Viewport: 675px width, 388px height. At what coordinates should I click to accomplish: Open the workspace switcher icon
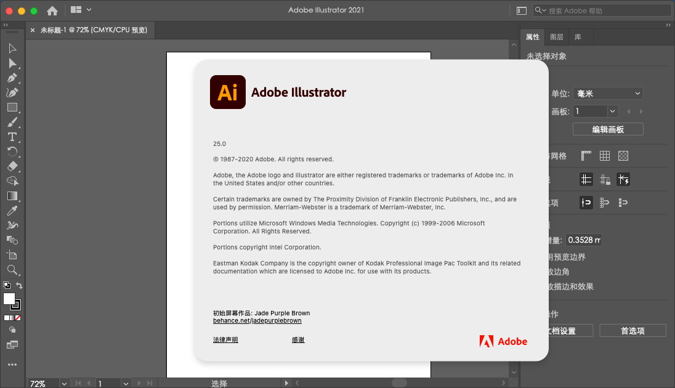[x=521, y=10]
